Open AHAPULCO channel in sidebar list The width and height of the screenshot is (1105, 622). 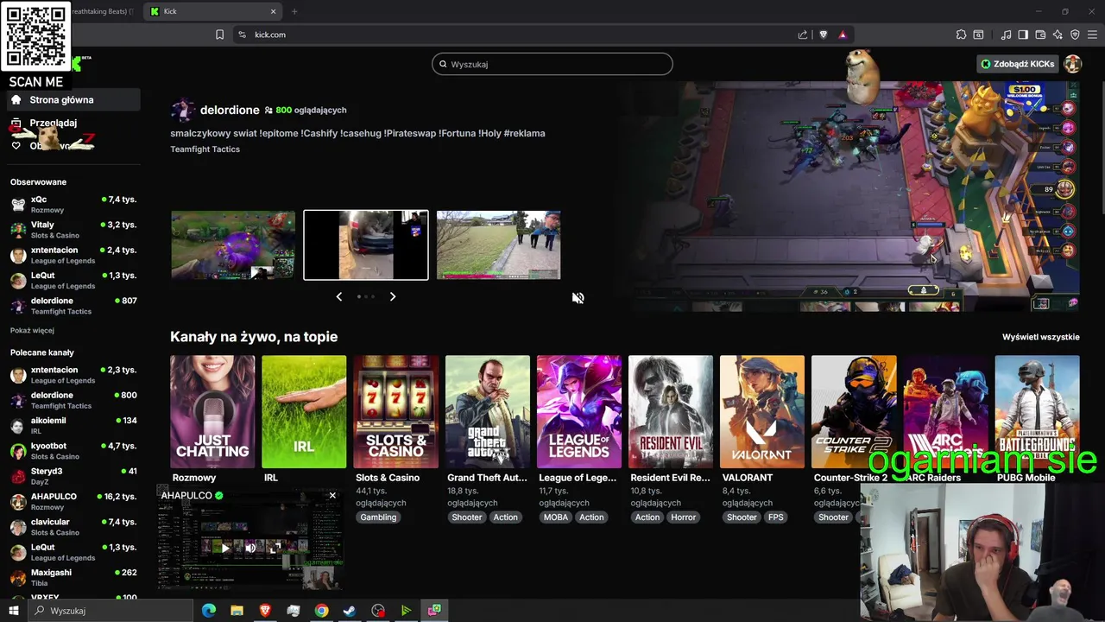pos(73,501)
